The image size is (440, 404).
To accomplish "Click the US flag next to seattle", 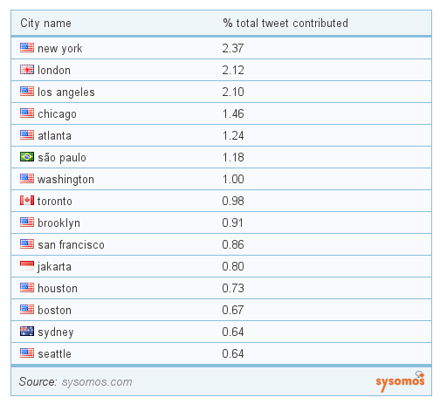I will [x=27, y=353].
